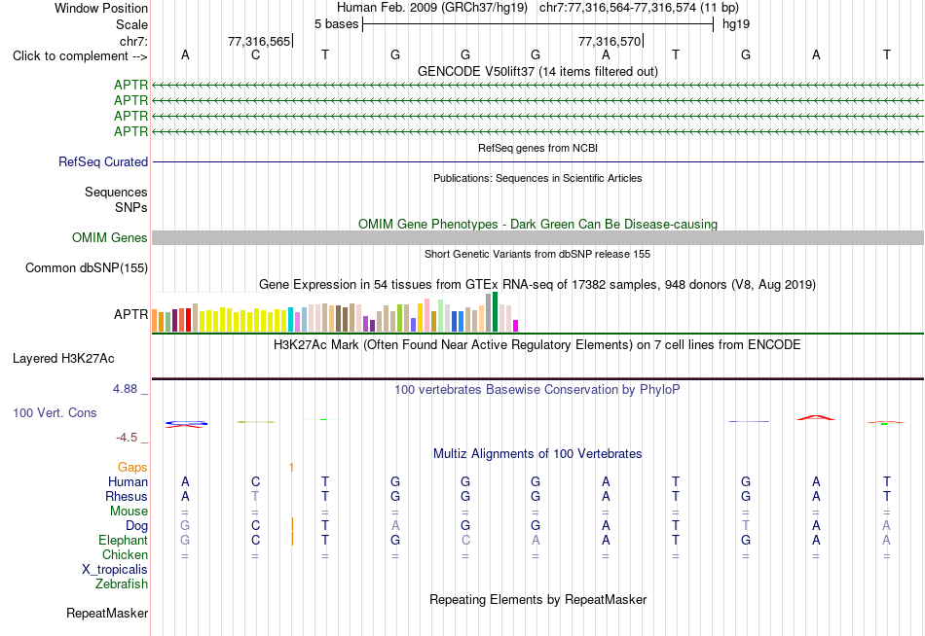The image size is (925, 636).
Task: Click the Dog alignment row label
Action: pos(137,526)
